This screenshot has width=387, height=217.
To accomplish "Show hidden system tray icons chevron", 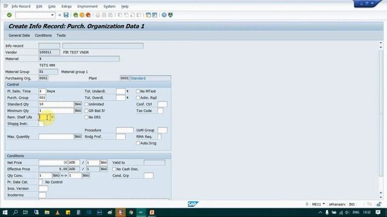I will pyautogui.click(x=320, y=212).
